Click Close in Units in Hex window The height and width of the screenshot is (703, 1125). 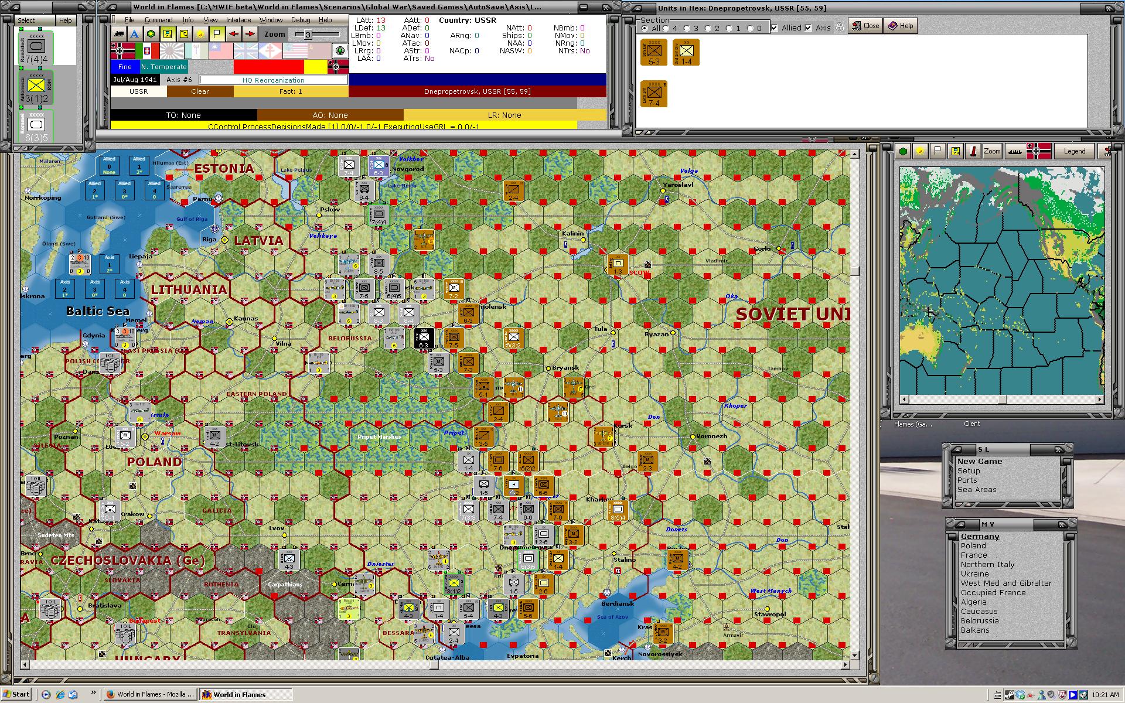865,26
